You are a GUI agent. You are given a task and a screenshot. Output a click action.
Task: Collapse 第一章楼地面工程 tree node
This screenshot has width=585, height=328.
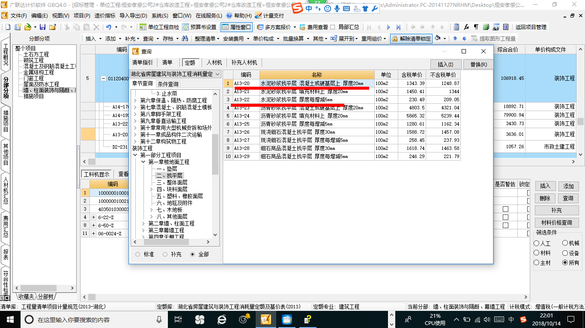(x=143, y=162)
